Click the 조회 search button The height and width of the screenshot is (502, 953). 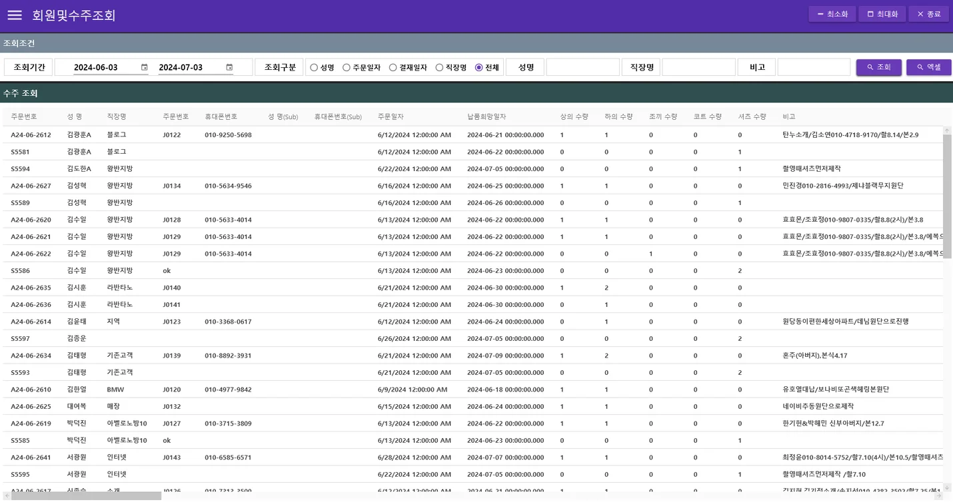tap(878, 67)
